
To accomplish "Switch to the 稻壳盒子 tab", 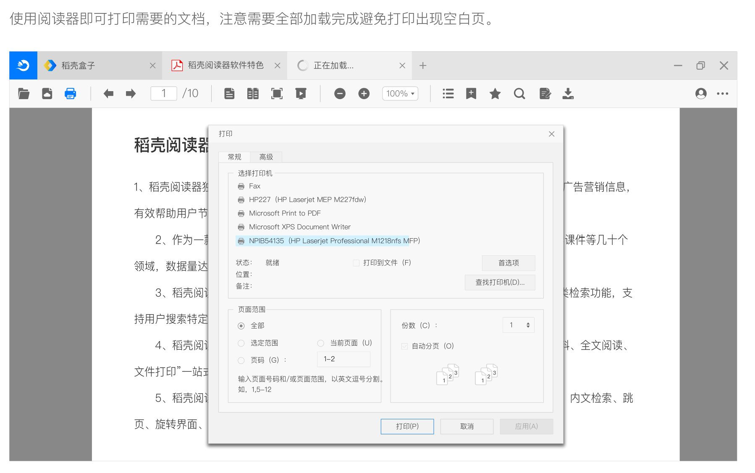I will coord(100,66).
